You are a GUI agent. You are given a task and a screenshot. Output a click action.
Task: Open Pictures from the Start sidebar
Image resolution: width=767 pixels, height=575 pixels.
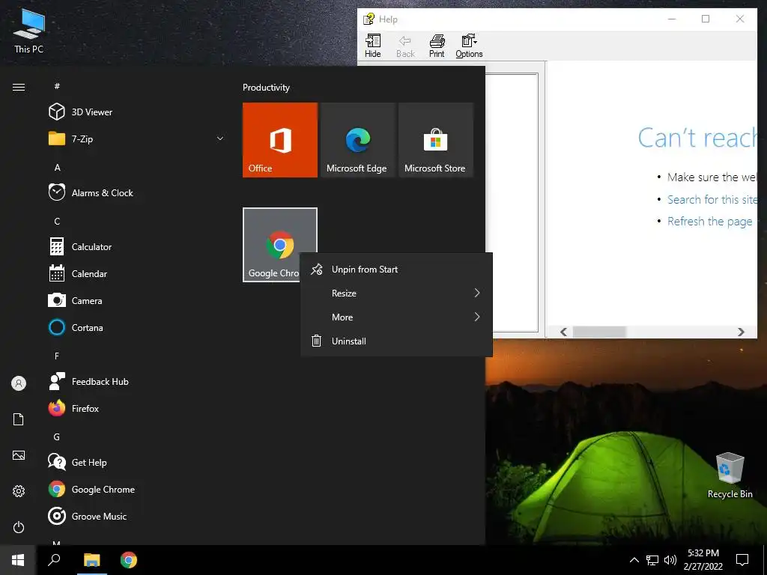19,455
